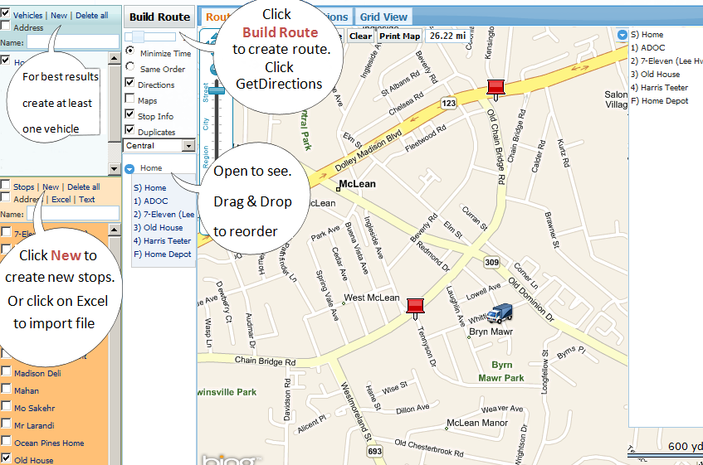
Task: Open the Grid View tab
Action: coord(383,17)
